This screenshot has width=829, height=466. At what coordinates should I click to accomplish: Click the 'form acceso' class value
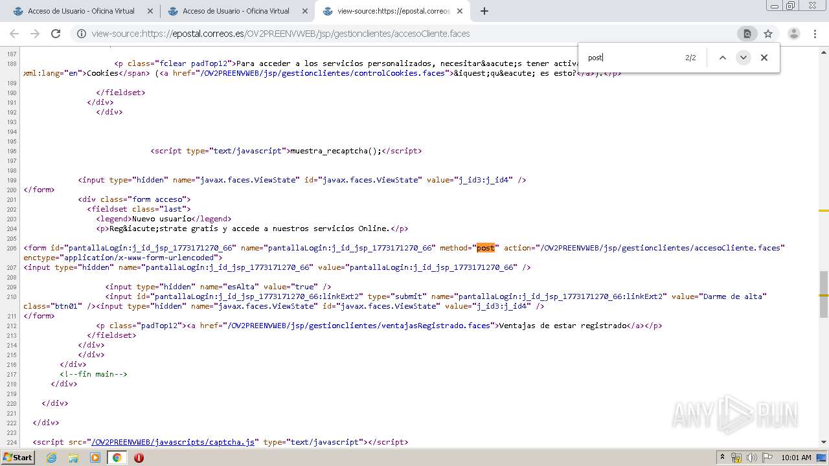click(159, 199)
